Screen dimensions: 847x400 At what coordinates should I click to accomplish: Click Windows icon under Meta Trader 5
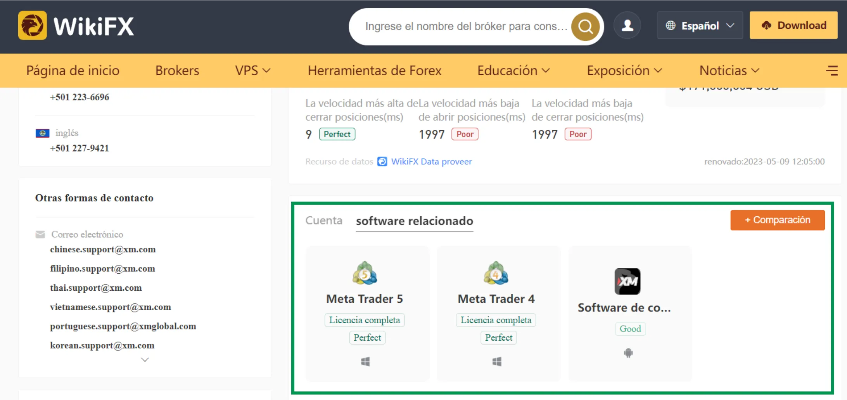[365, 362]
